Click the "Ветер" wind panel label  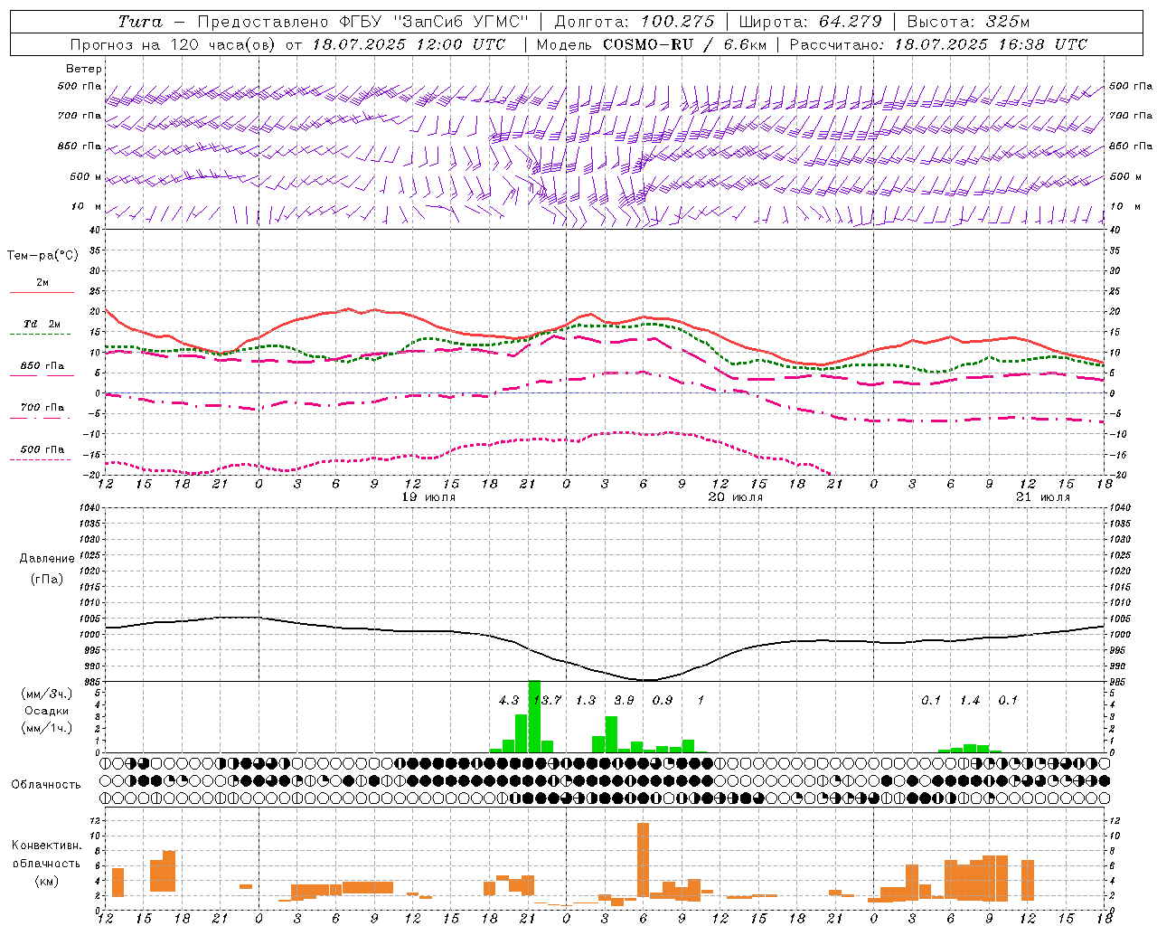pos(83,69)
